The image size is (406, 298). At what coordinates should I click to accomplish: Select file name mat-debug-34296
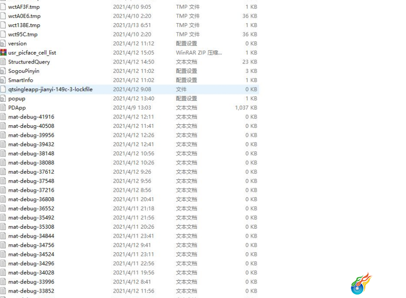[x=31, y=264]
